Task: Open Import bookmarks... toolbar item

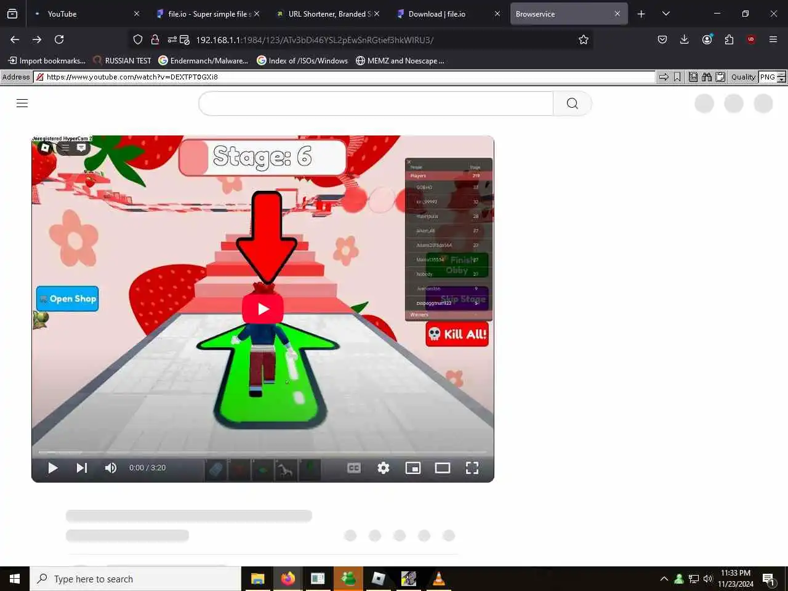Action: pos(47,60)
